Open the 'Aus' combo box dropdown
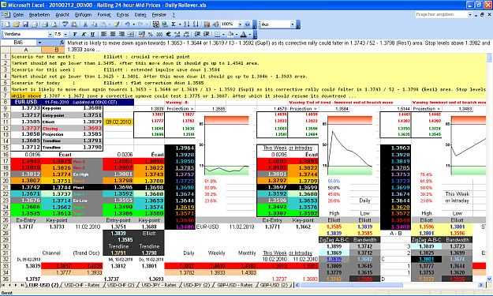The height and width of the screenshot is (296, 493). (292, 24)
